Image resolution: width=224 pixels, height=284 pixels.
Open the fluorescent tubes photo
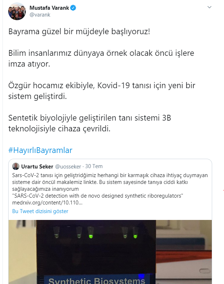coord(110,252)
